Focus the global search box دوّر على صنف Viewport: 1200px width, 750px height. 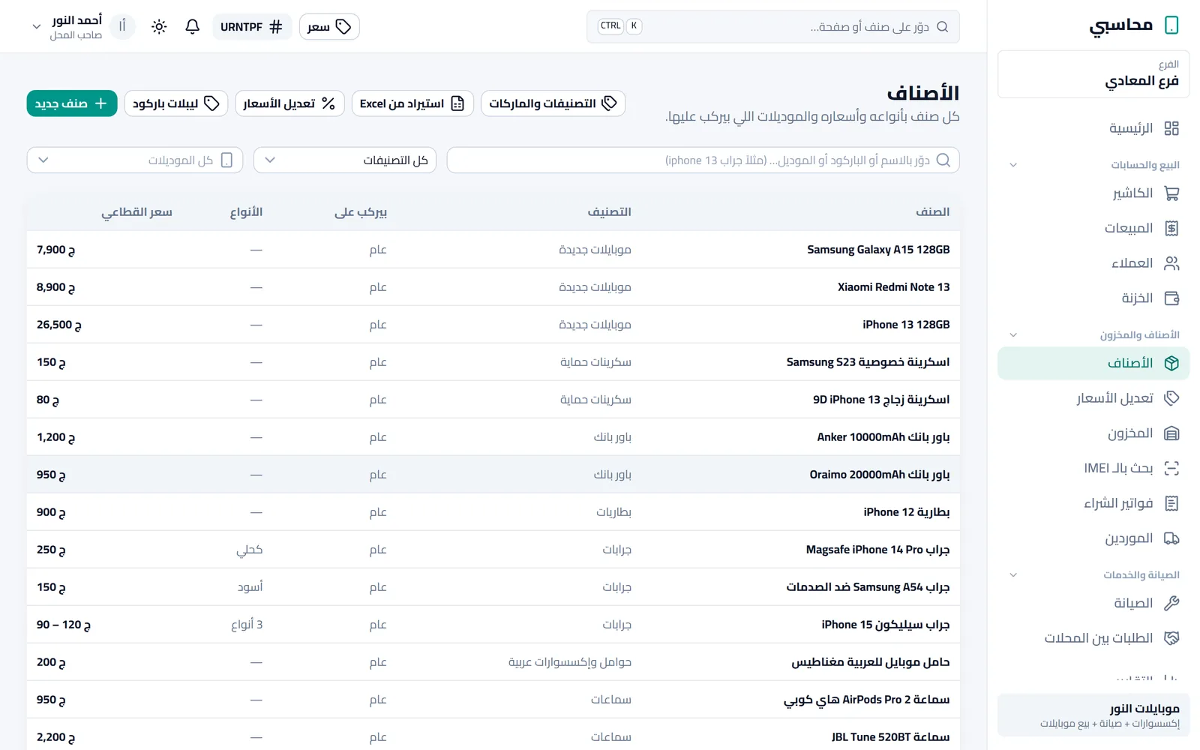(772, 27)
